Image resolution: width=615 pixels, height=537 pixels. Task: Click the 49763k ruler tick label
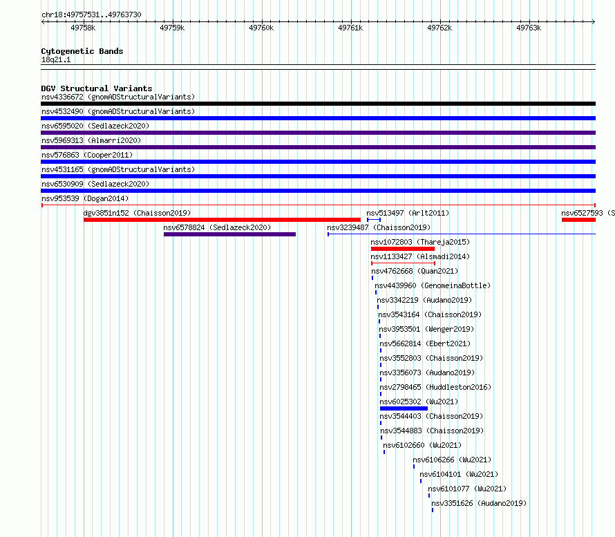(529, 28)
